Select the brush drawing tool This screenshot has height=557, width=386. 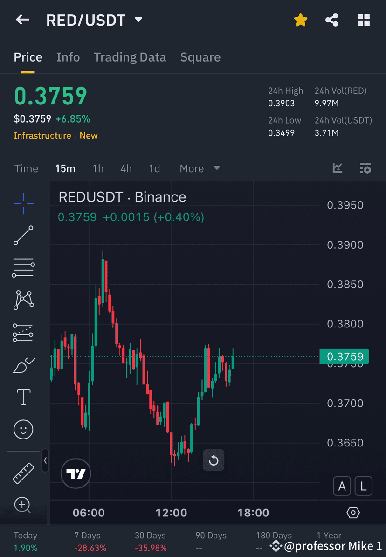[x=23, y=364]
